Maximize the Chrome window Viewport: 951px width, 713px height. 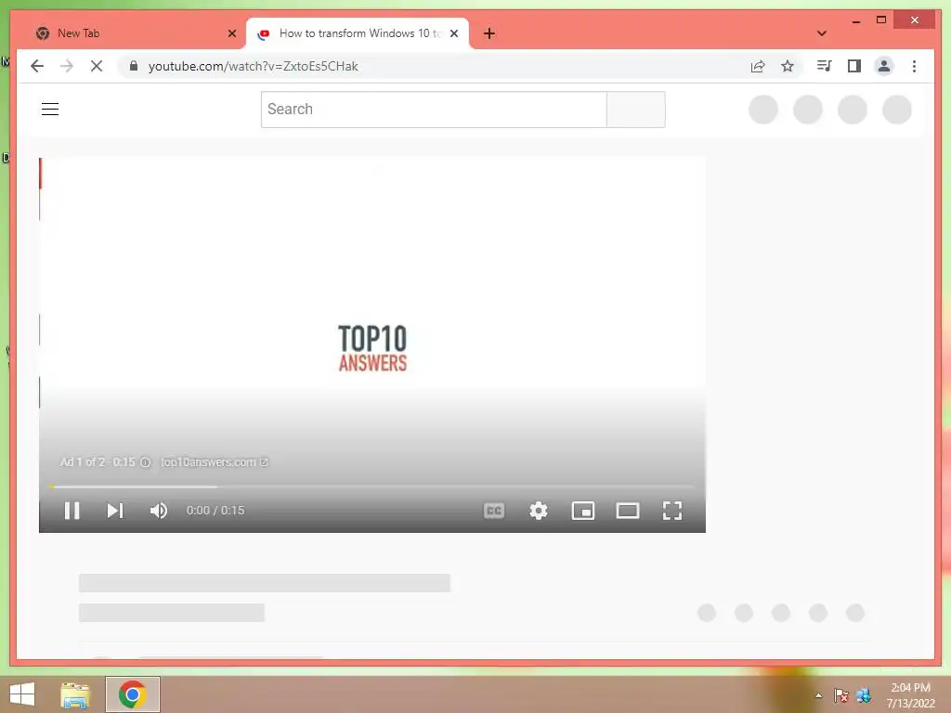[881, 20]
